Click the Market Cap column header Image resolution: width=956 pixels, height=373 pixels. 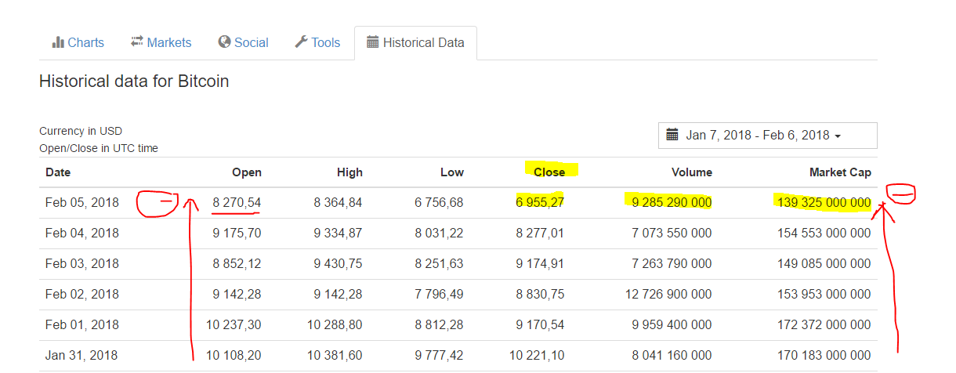tap(840, 172)
